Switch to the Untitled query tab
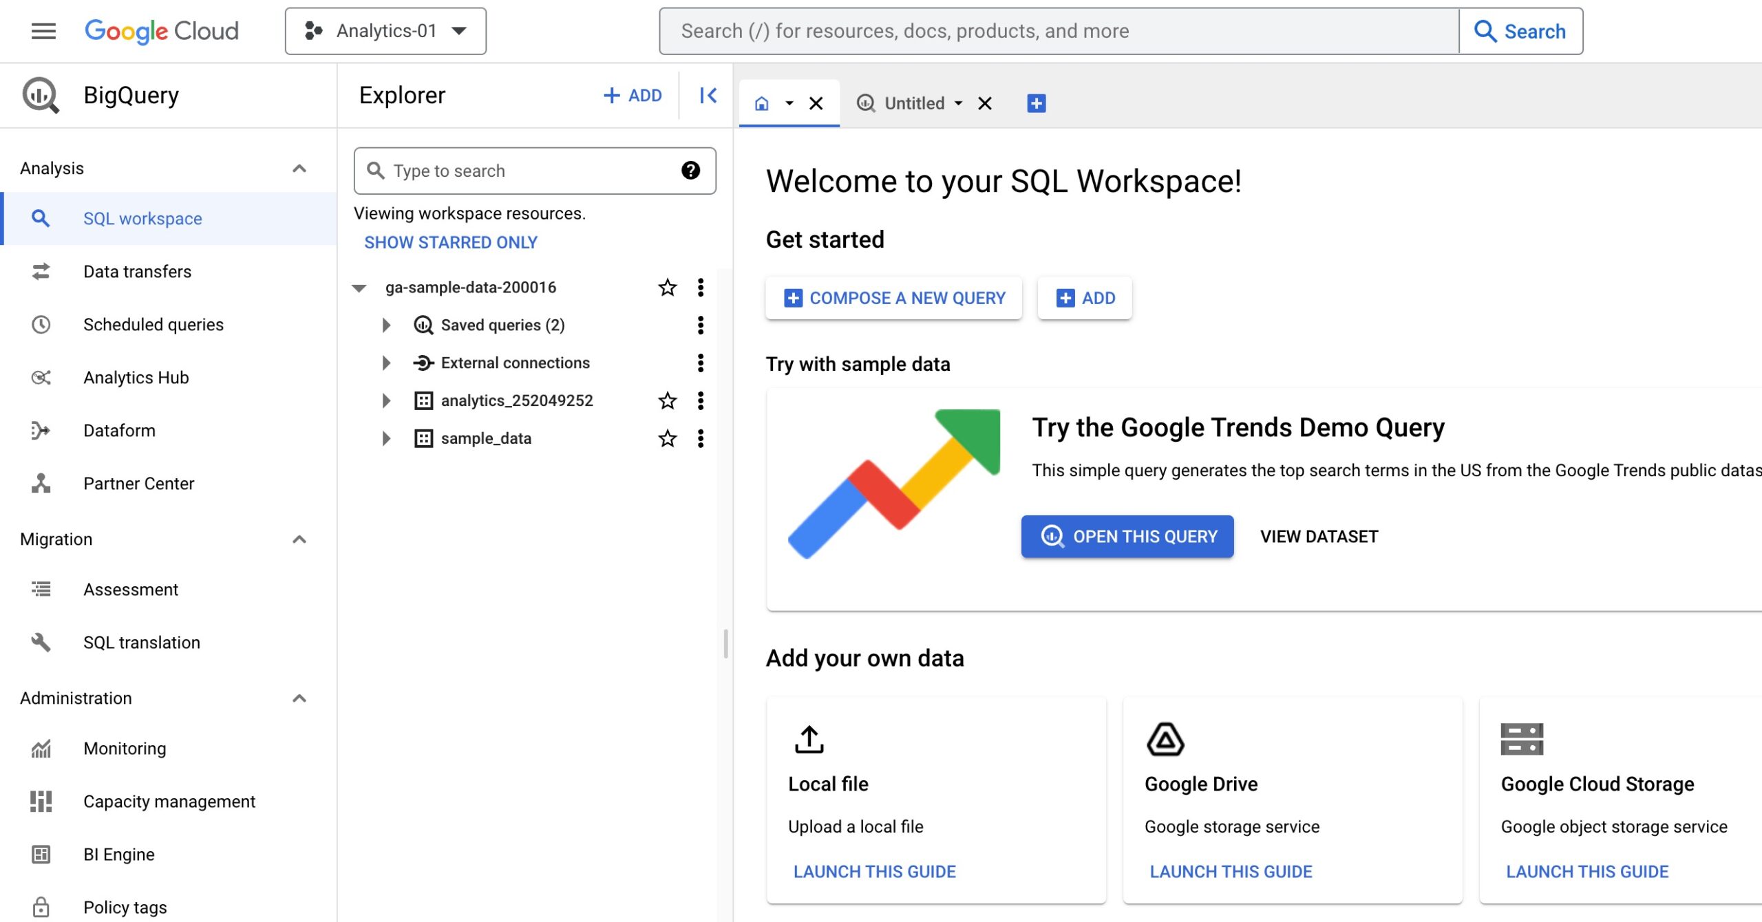This screenshot has width=1762, height=922. 913,103
